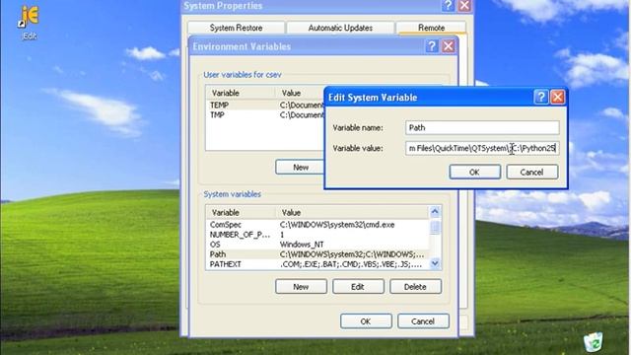Click New under System variables
The width and height of the screenshot is (631, 355).
(301, 287)
